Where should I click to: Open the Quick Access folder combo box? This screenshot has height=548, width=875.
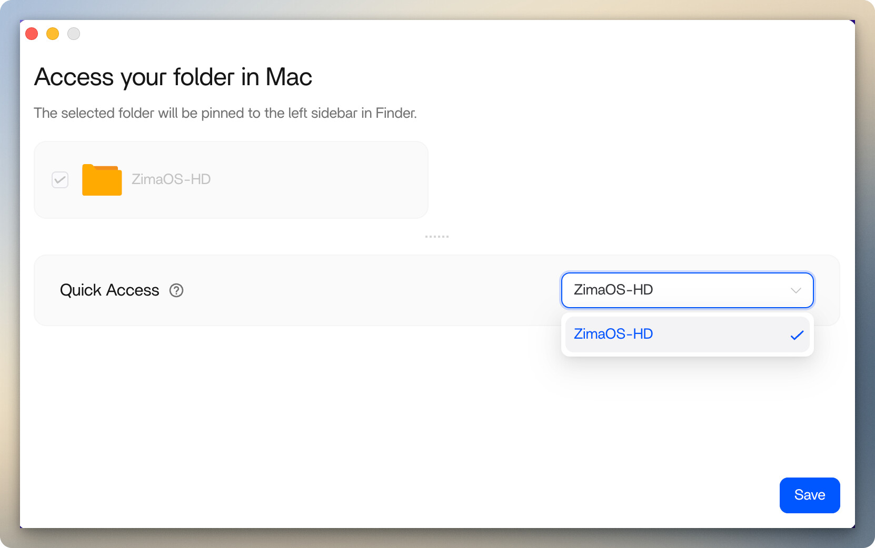pyautogui.click(x=674, y=290)
